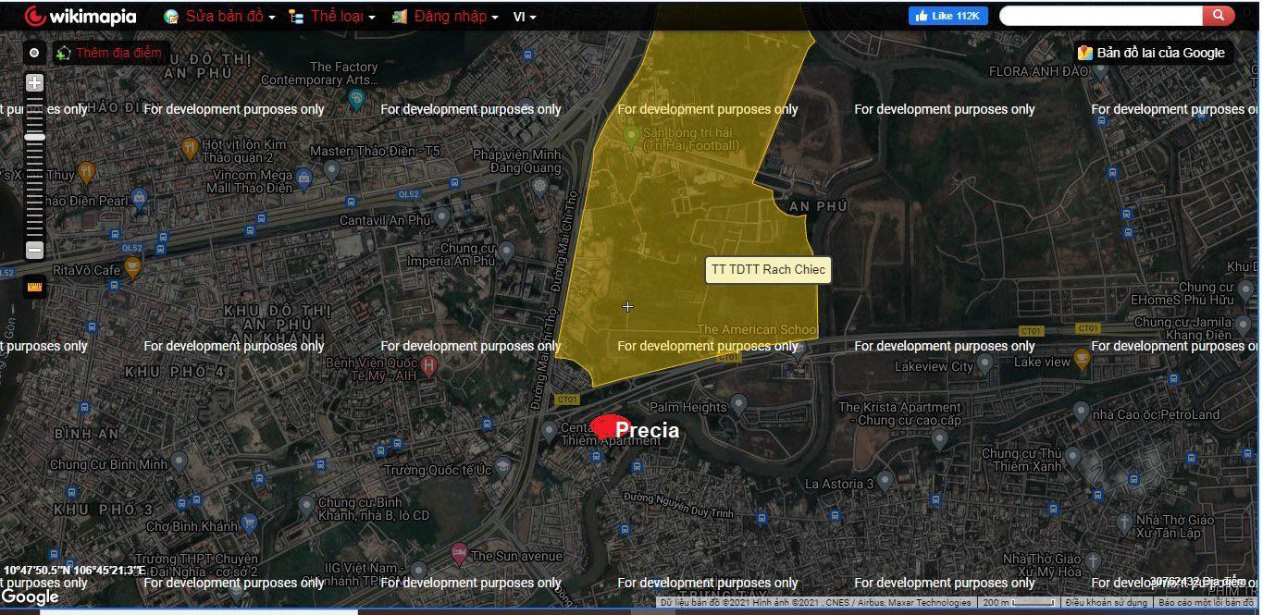Screen dimensions: 1263x615
Task: Click the zoom out minus button
Action: tap(34, 250)
